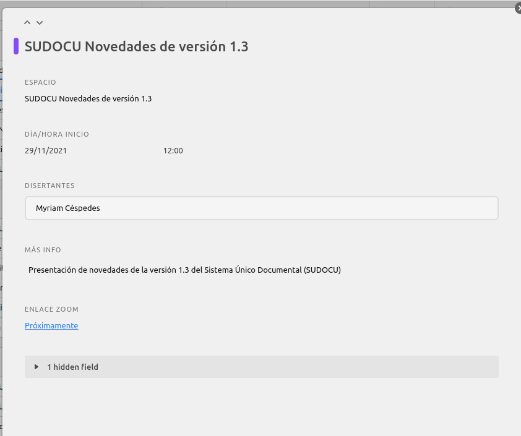This screenshot has width=521, height=436.
Task: Close the expanded record dialog
Action: click(x=519, y=9)
